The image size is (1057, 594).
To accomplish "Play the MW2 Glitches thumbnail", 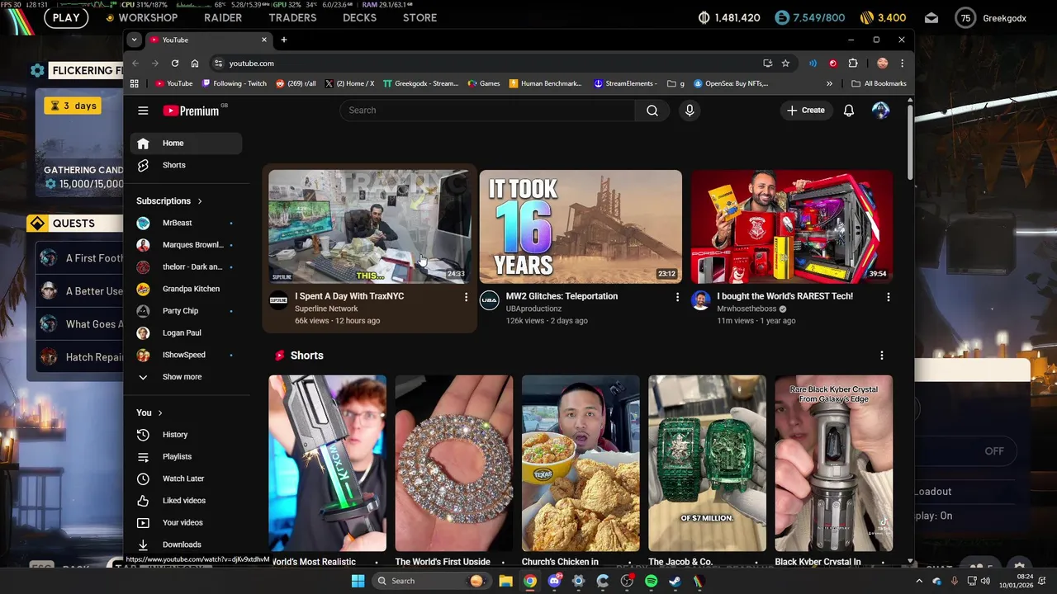I will 581,227.
